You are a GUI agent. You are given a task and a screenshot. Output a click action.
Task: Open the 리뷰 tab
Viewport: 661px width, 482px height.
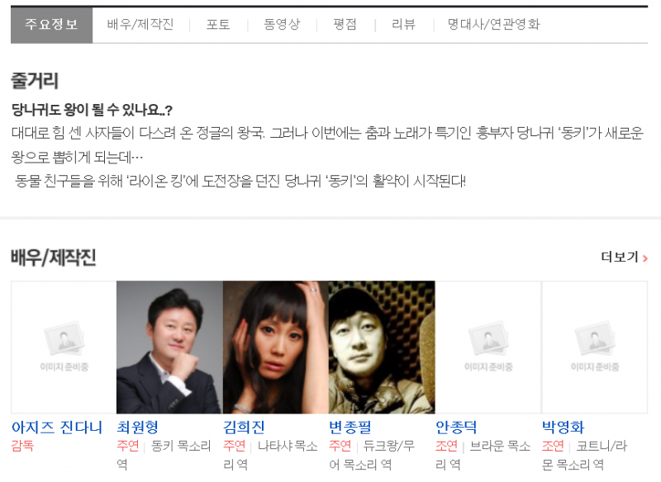coord(403,25)
